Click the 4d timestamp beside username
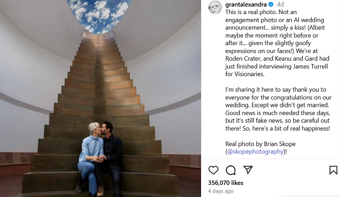The width and height of the screenshot is (340, 197). (280, 5)
